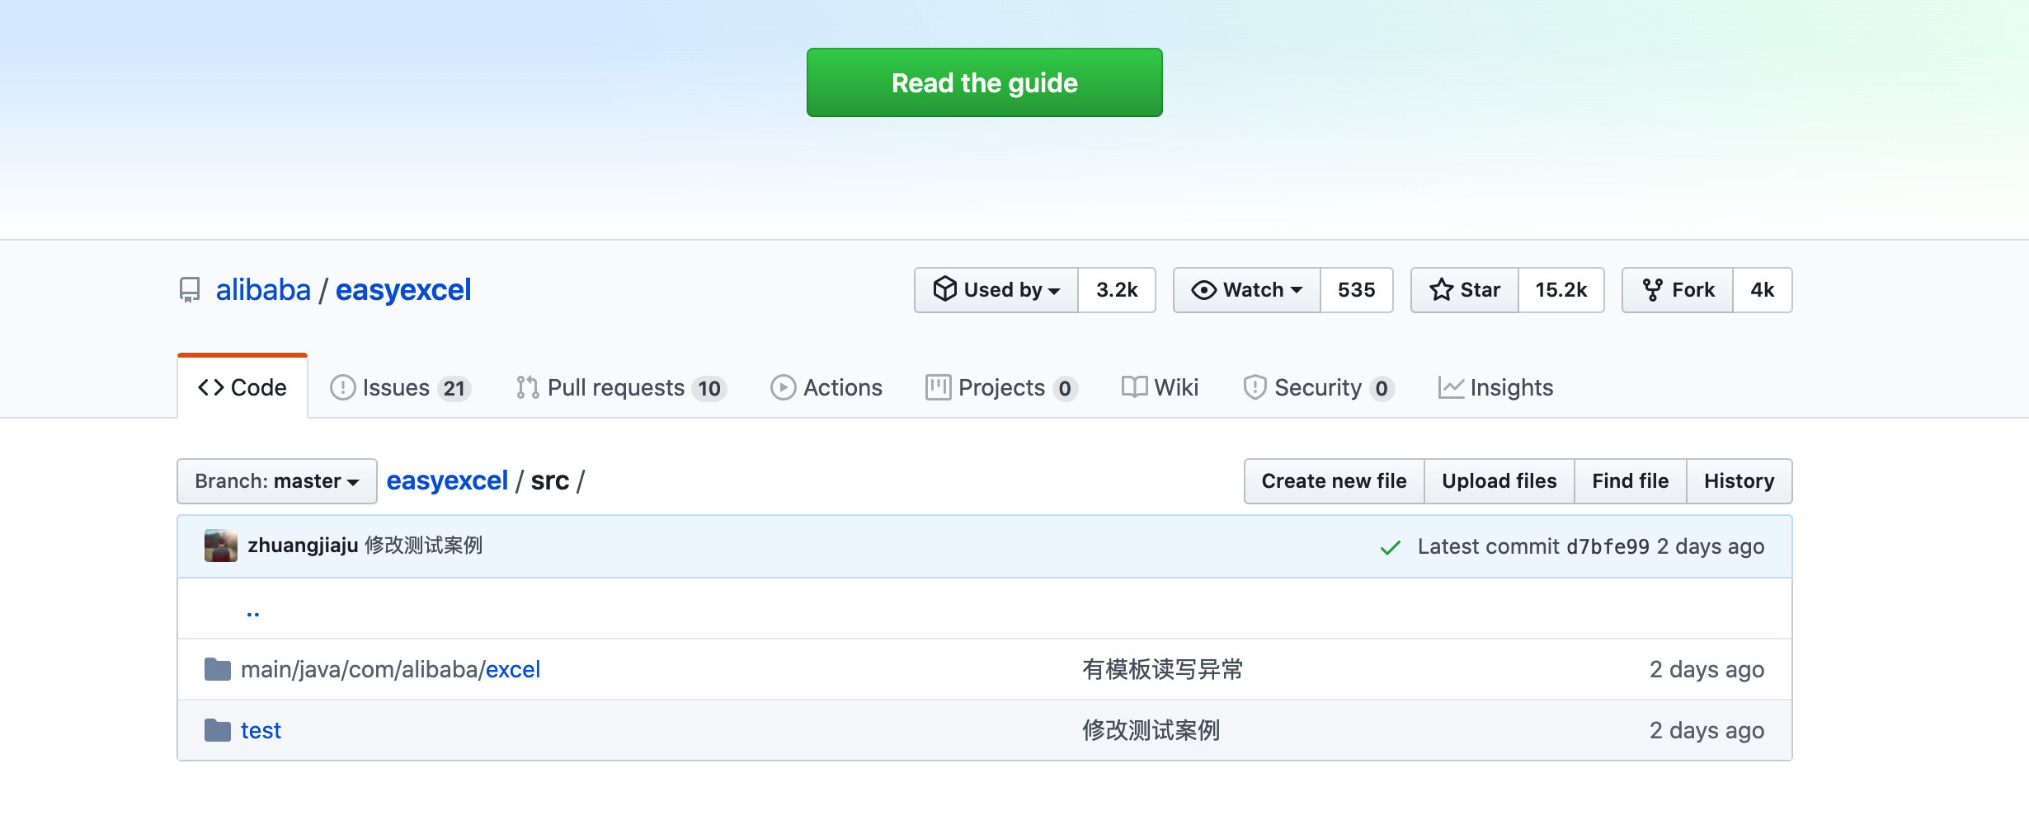The height and width of the screenshot is (829, 2029).
Task: Click the 3.2k used-by count
Action: coord(1117,290)
